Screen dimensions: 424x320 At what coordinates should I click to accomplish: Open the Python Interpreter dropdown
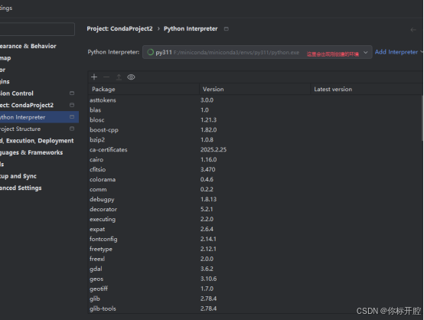coord(257,52)
